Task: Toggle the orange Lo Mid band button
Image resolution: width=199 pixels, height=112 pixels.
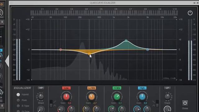Action: click(91, 88)
